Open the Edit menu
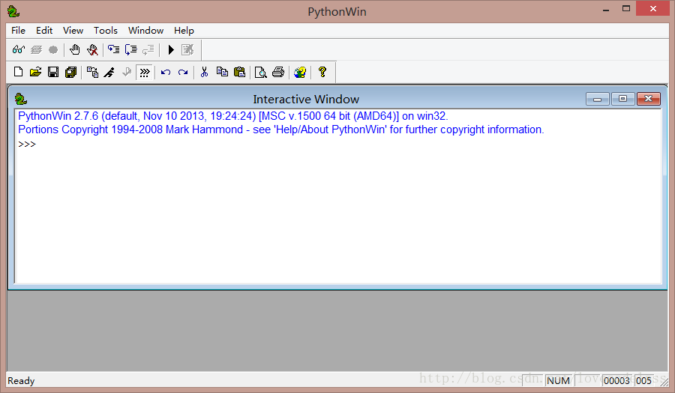675x393 pixels. tap(44, 31)
